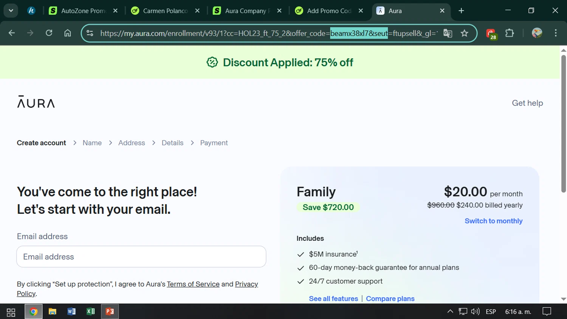Switch to the Add Promo Code tab
This screenshot has height=319, width=567.
click(x=329, y=11)
